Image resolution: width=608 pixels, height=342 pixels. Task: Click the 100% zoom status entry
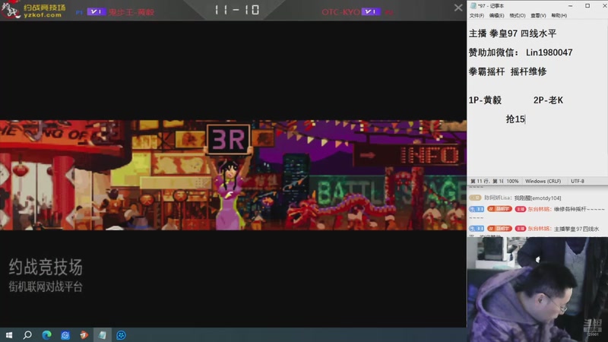[x=512, y=181]
